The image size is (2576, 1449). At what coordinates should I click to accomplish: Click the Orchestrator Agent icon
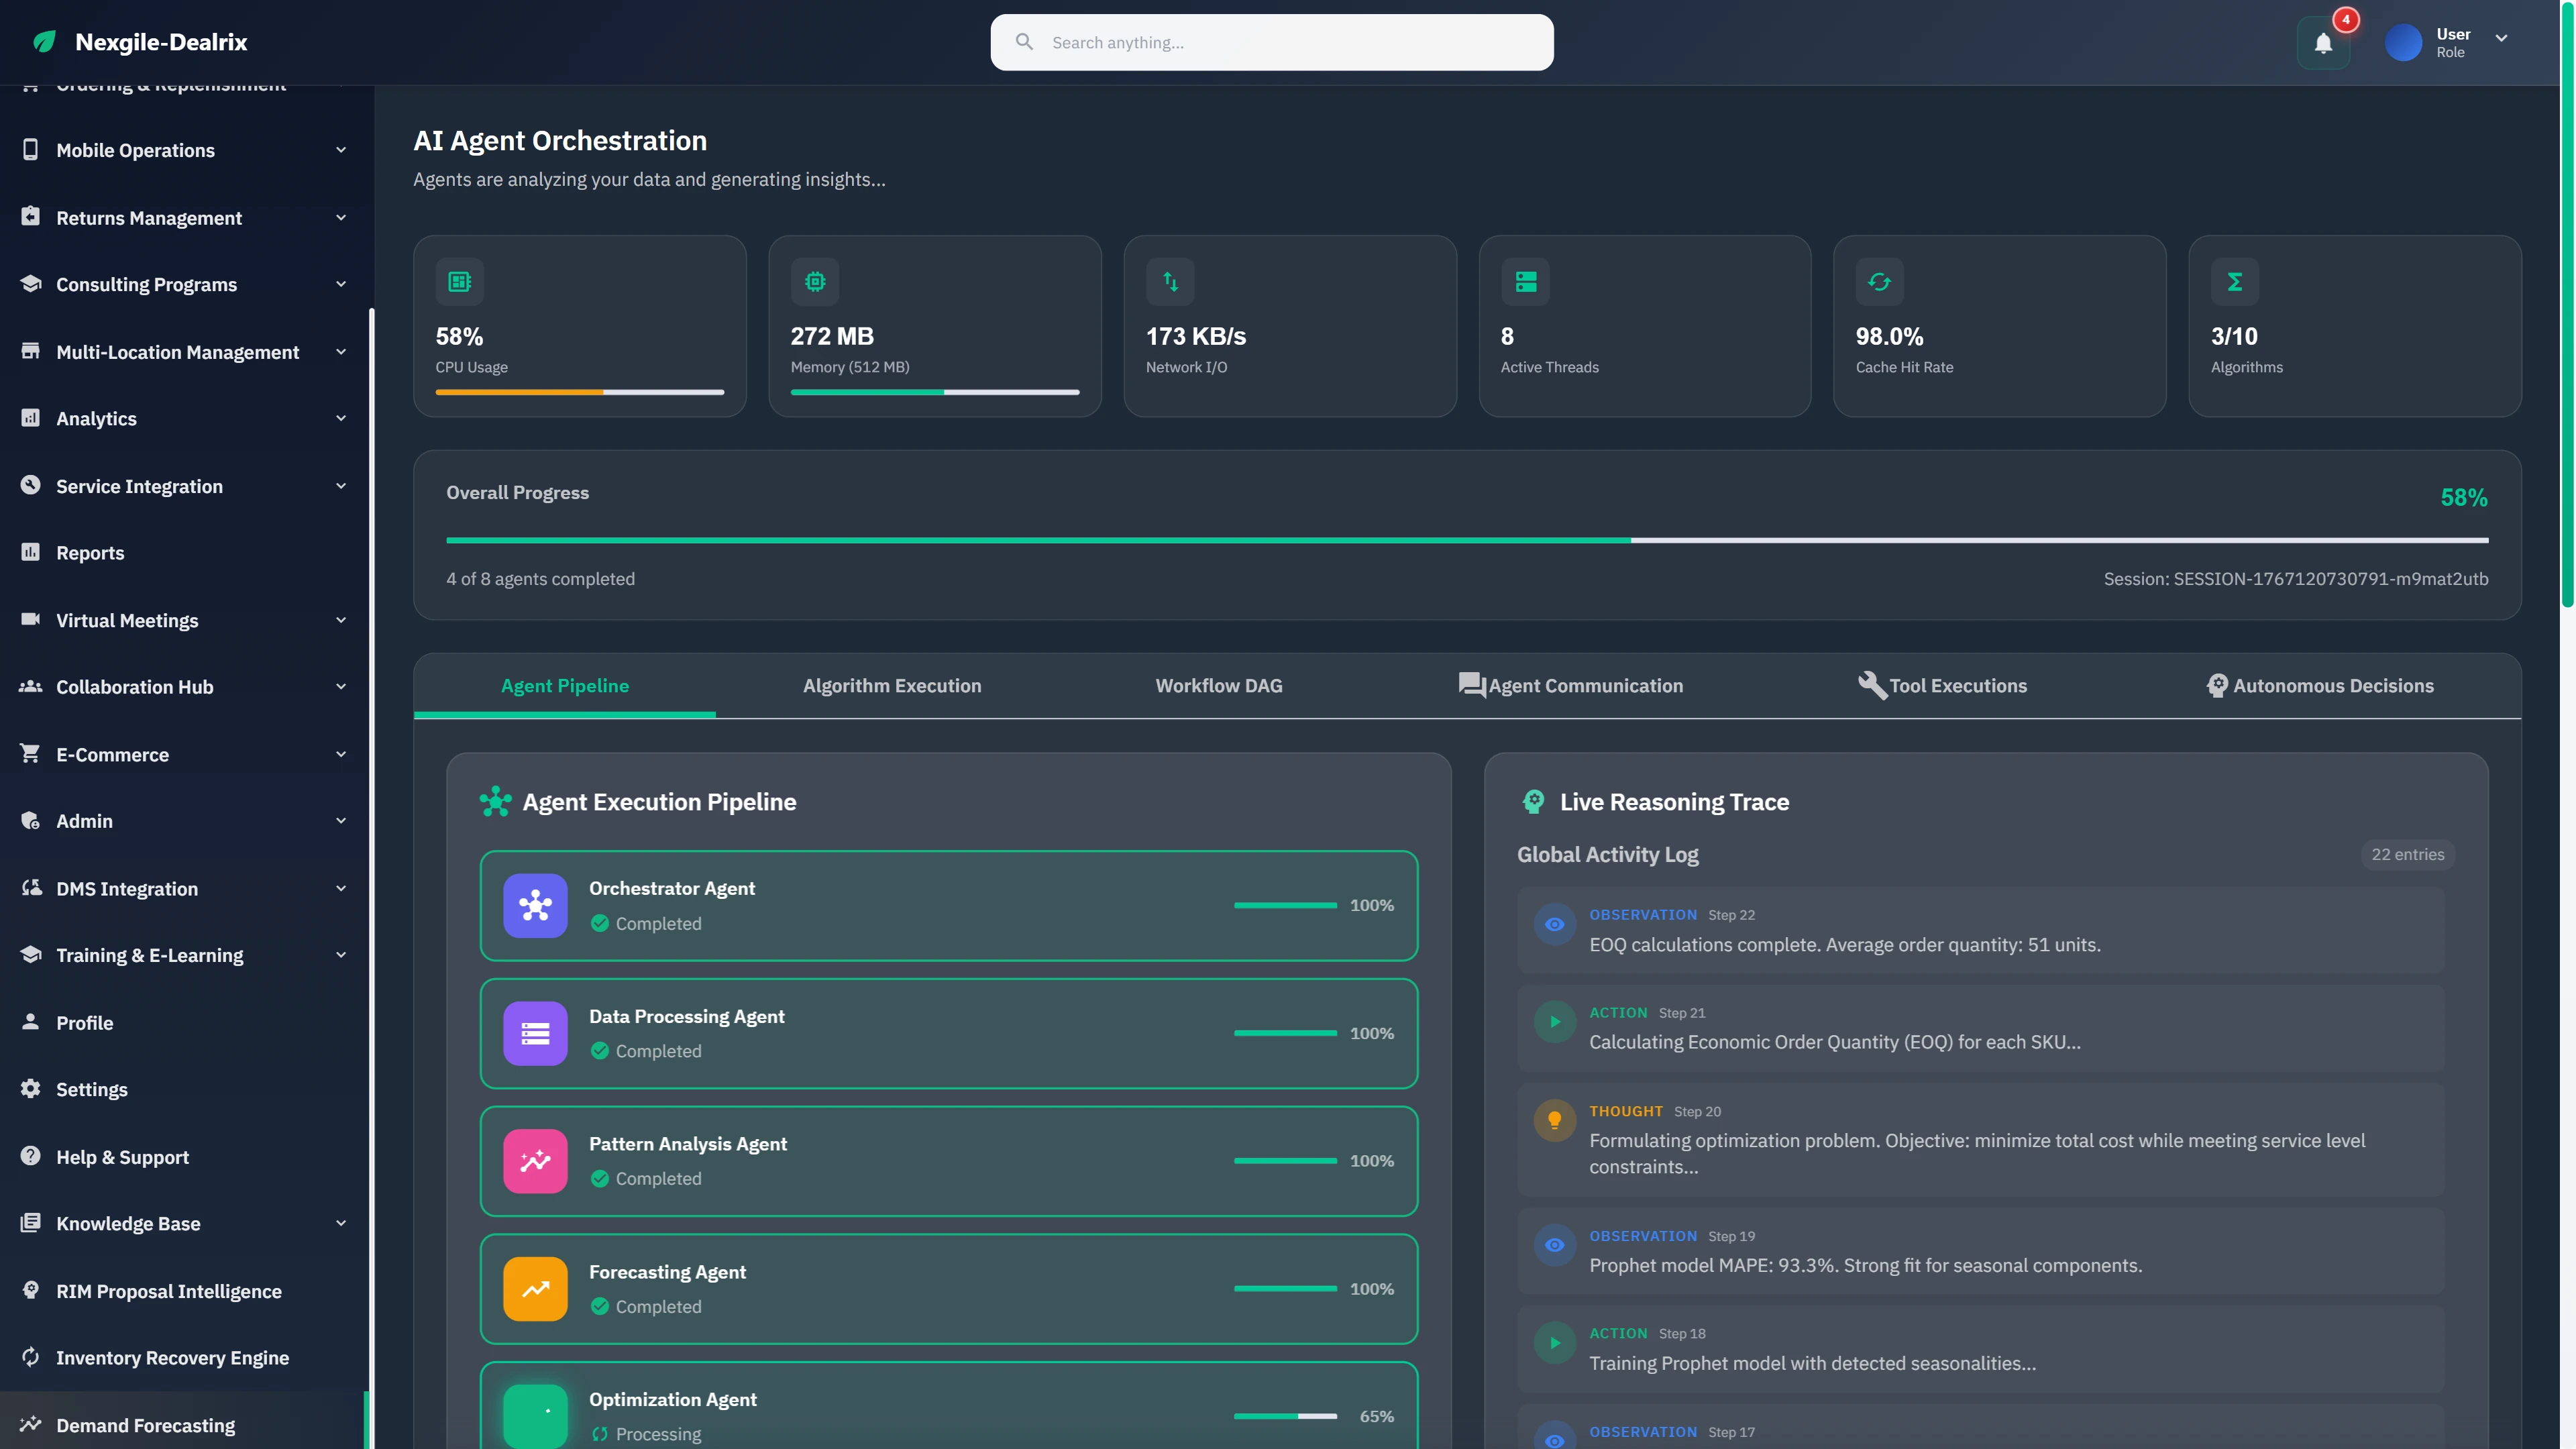coord(535,905)
